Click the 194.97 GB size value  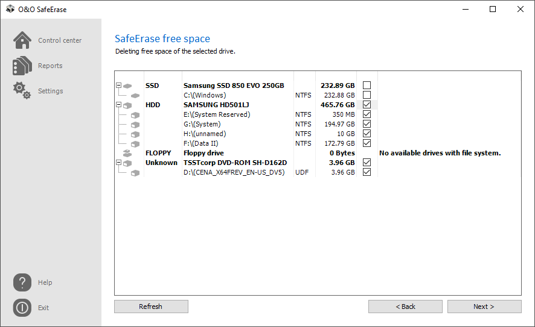pyautogui.click(x=339, y=124)
